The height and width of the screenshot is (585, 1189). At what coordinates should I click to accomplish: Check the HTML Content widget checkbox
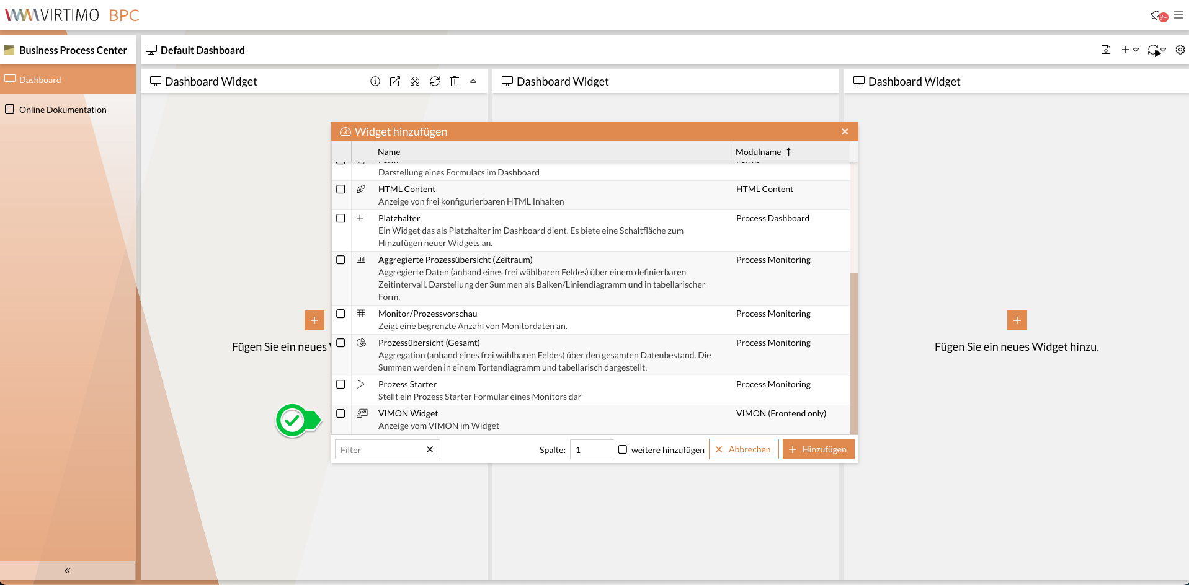(x=341, y=189)
